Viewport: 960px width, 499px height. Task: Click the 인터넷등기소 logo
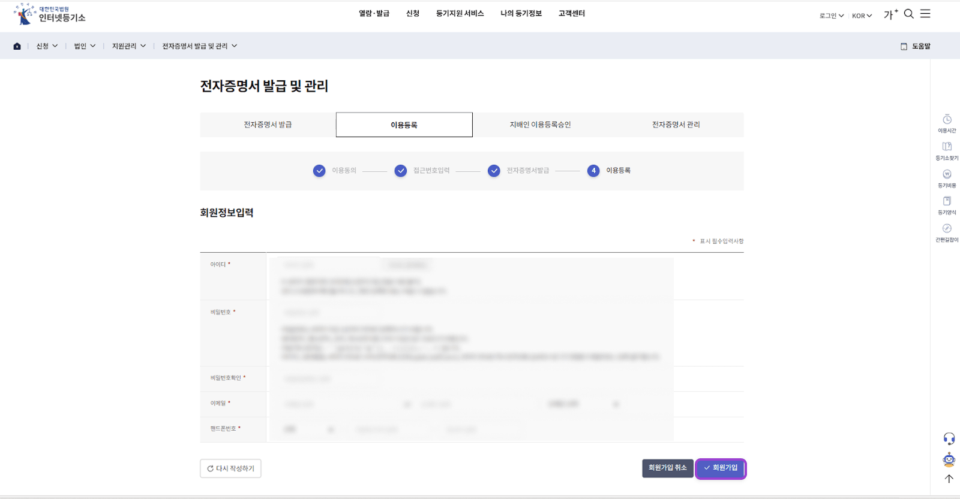(x=49, y=14)
